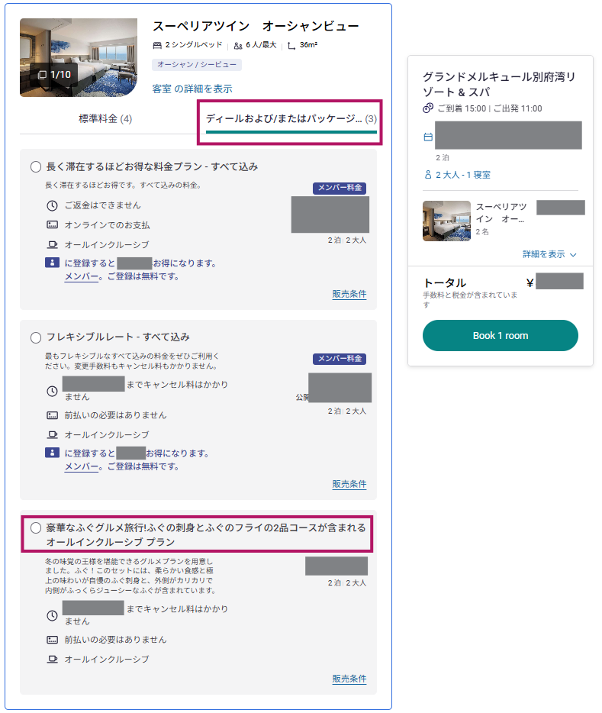Image resolution: width=602 pixels, height=713 pixels.
Task: Choose the 豪華なふぐグルメ旅行 plan radio button
Action: tap(36, 528)
